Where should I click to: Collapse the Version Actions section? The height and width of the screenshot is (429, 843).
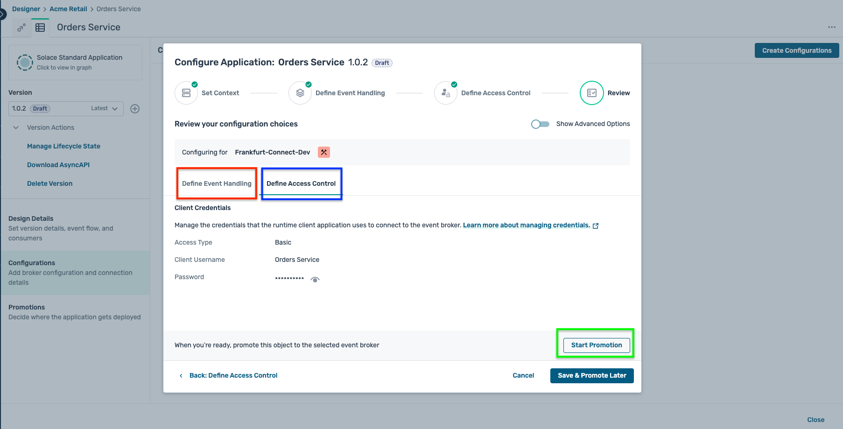[16, 127]
